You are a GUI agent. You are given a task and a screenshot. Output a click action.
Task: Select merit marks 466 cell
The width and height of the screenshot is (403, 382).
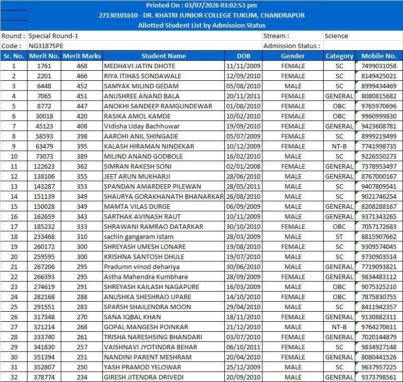click(x=82, y=76)
